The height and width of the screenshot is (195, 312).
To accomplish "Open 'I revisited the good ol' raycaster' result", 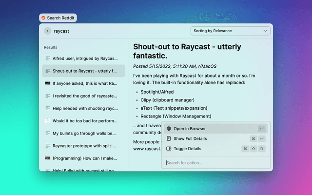I will coord(84,96).
